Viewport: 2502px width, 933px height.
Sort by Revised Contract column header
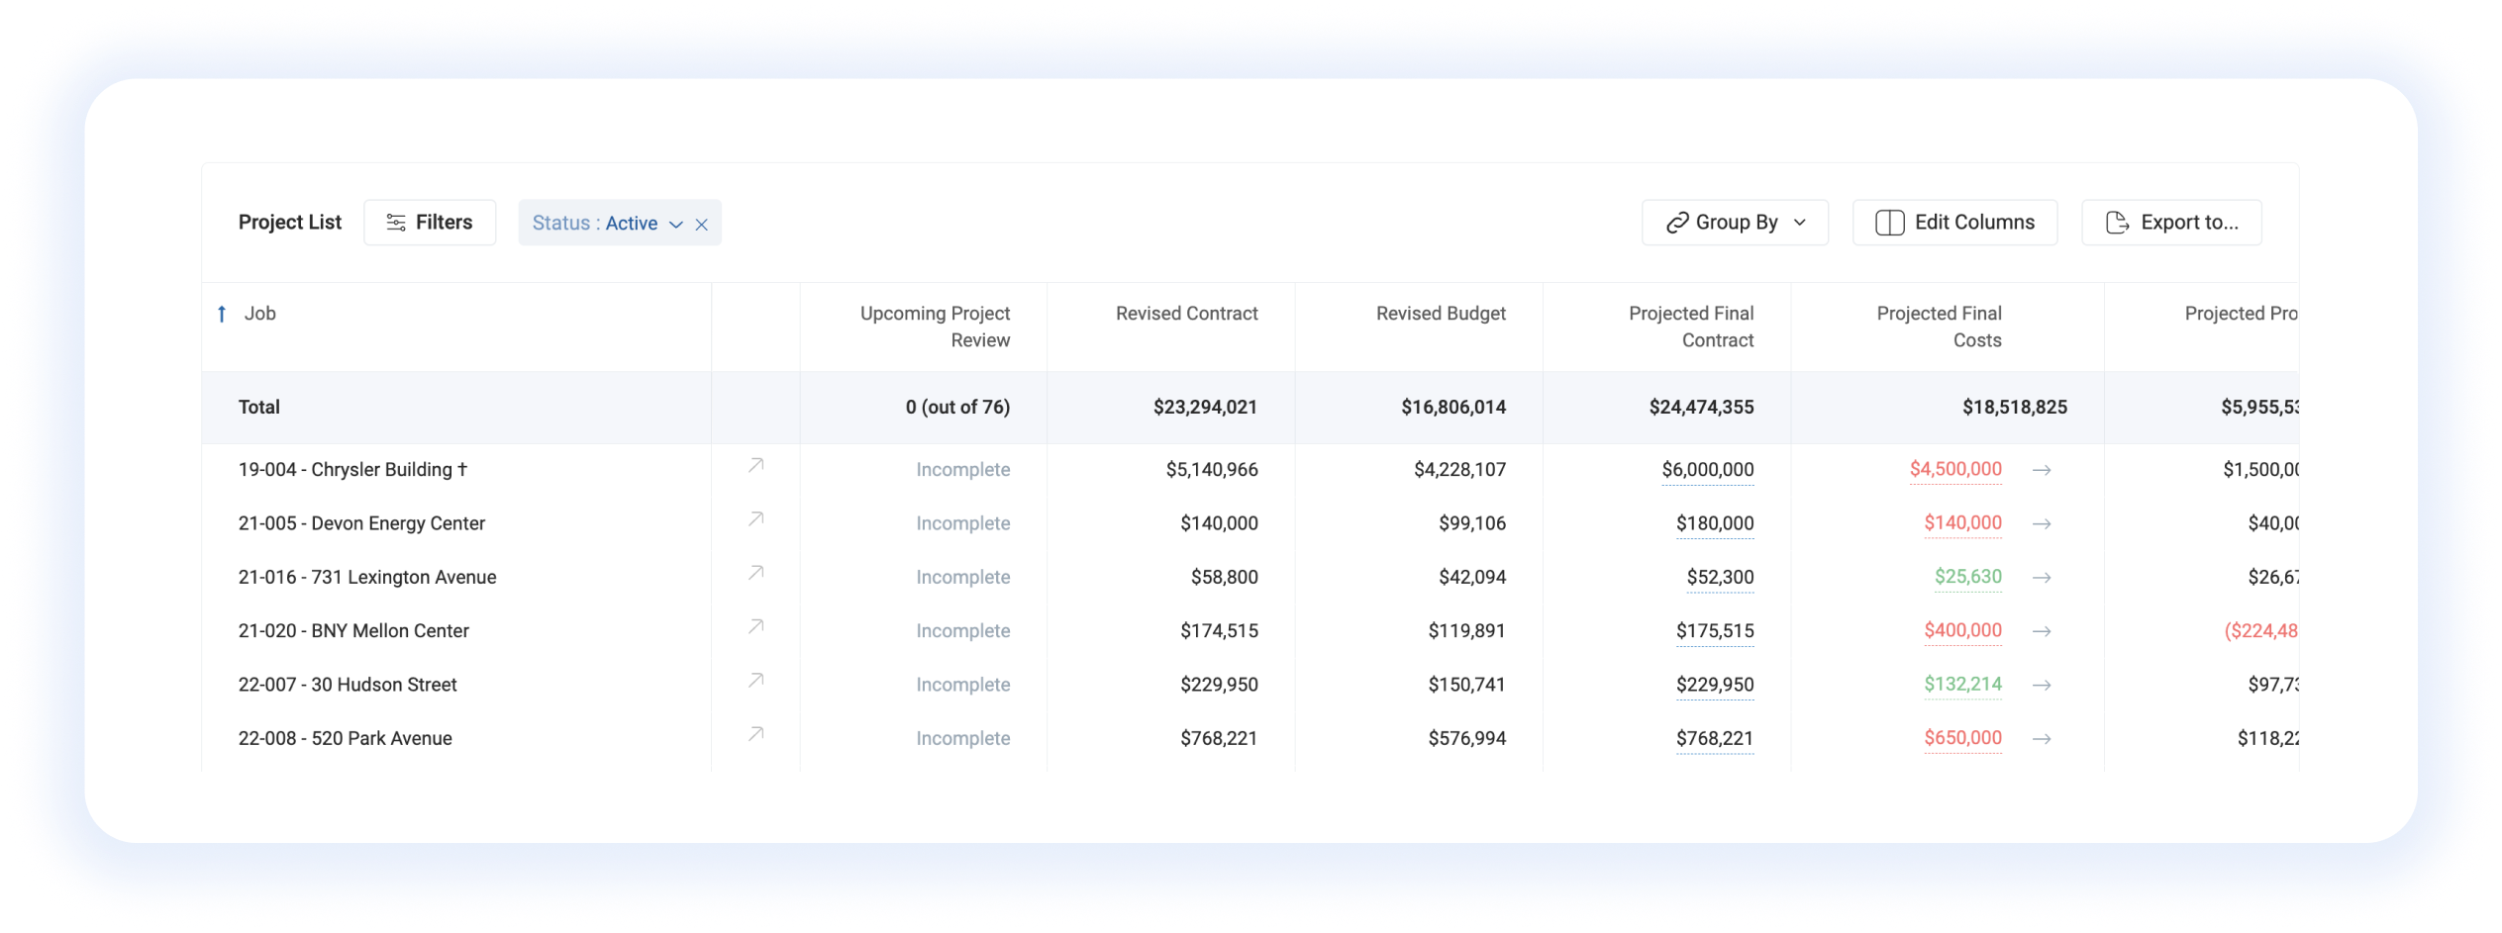coord(1186,314)
